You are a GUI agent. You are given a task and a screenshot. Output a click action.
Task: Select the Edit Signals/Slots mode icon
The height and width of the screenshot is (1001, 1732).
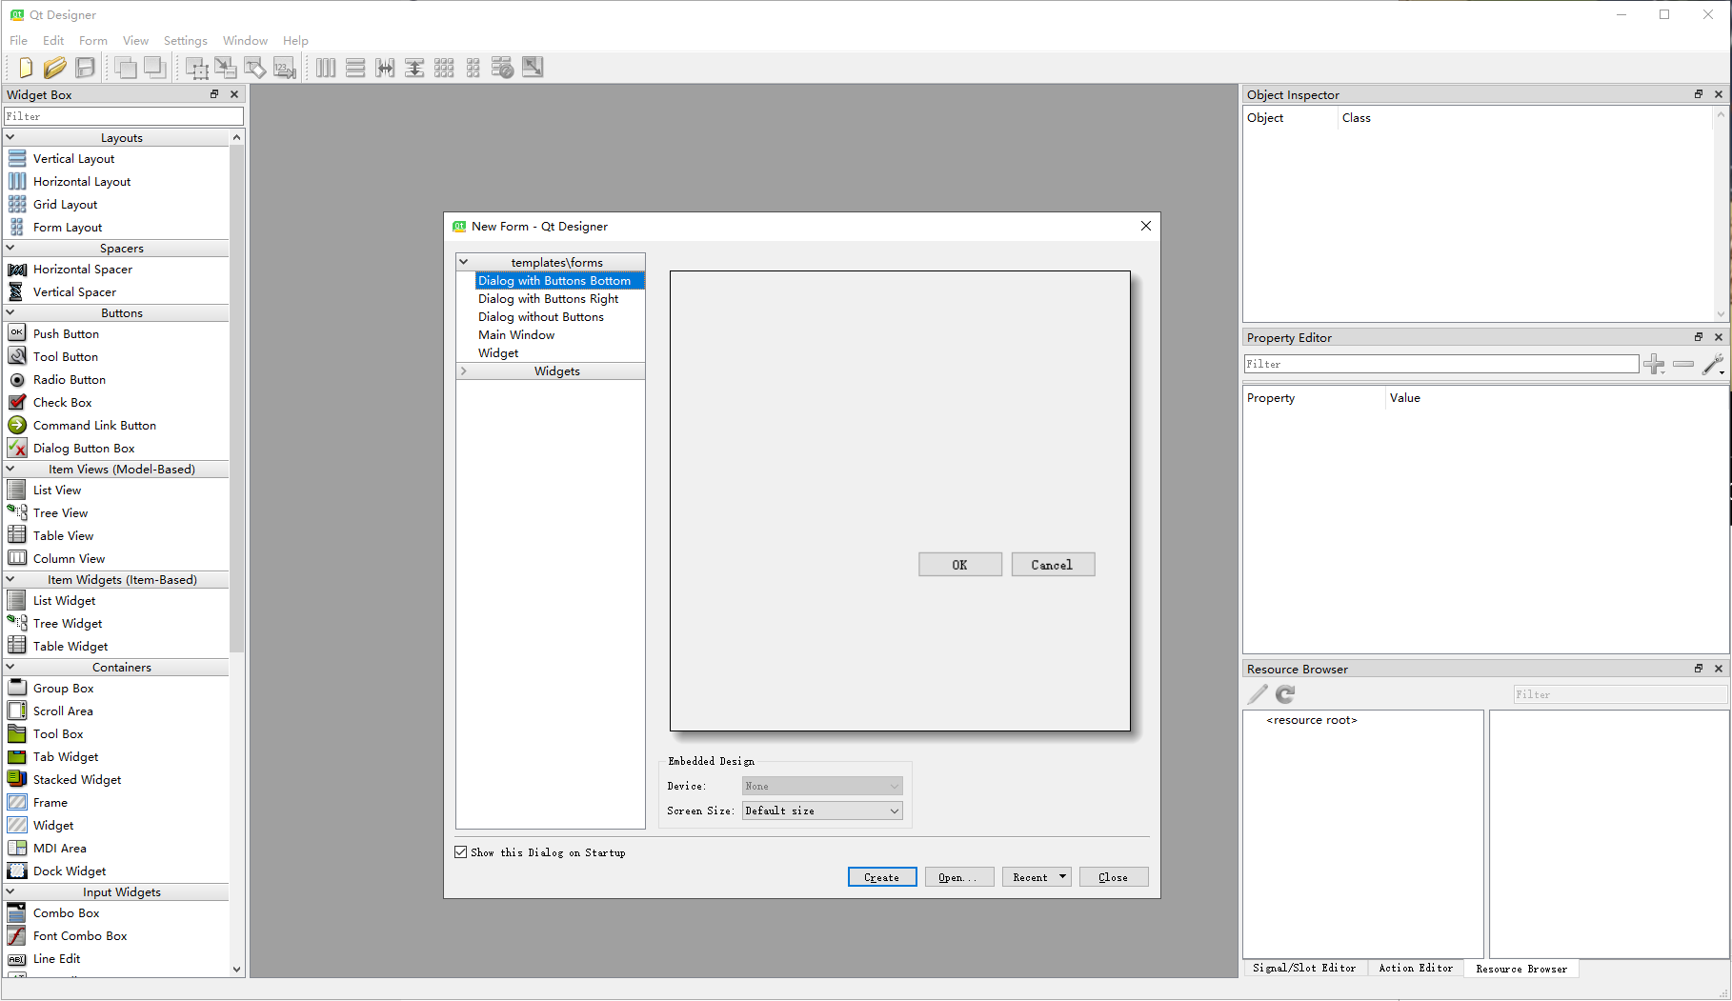click(x=226, y=68)
